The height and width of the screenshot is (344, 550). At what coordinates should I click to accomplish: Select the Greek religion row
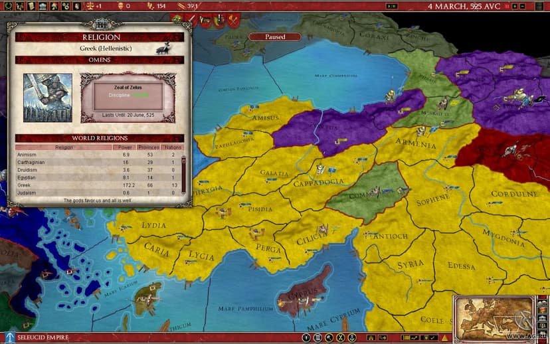[98, 185]
